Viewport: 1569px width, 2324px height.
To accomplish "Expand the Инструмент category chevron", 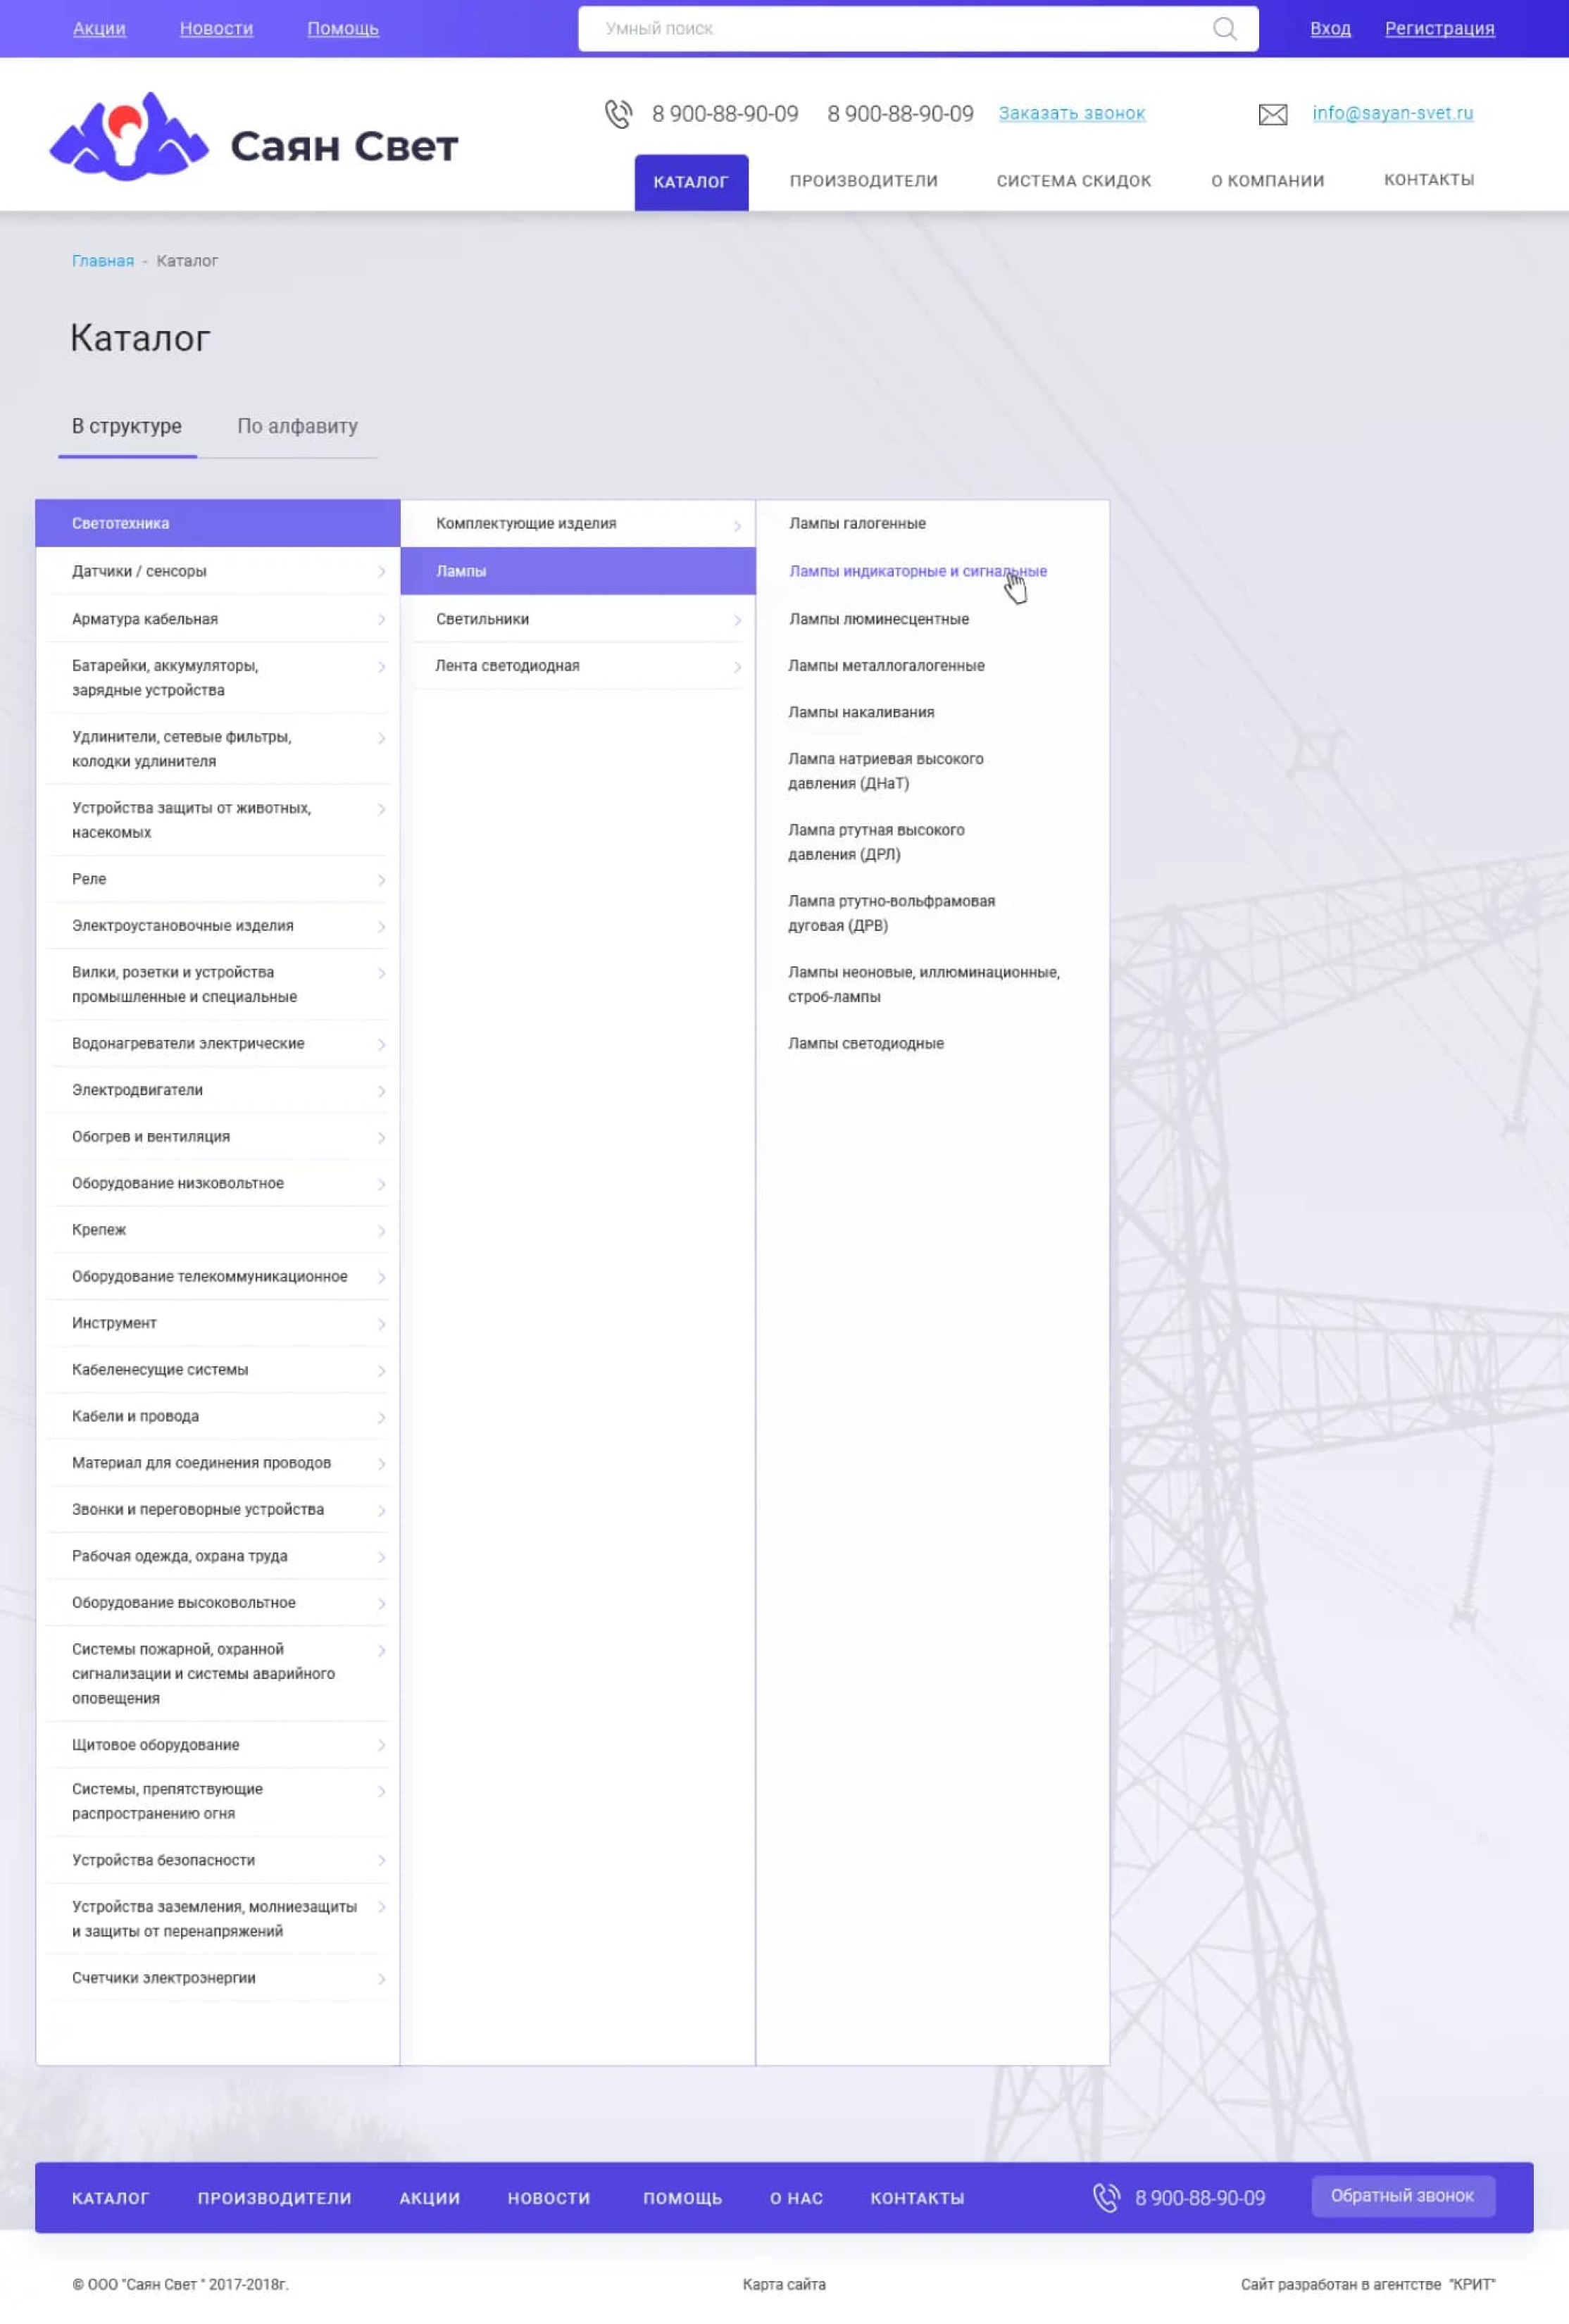I will click(x=381, y=1324).
